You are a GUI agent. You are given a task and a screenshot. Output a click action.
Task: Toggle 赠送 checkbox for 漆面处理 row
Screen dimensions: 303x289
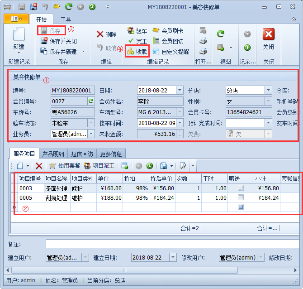(241, 188)
